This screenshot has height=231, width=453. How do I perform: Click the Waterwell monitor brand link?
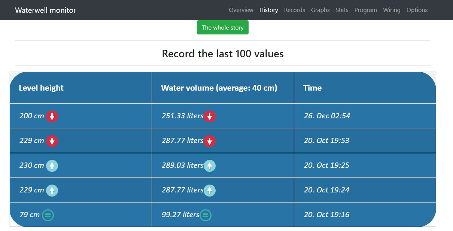[45, 10]
